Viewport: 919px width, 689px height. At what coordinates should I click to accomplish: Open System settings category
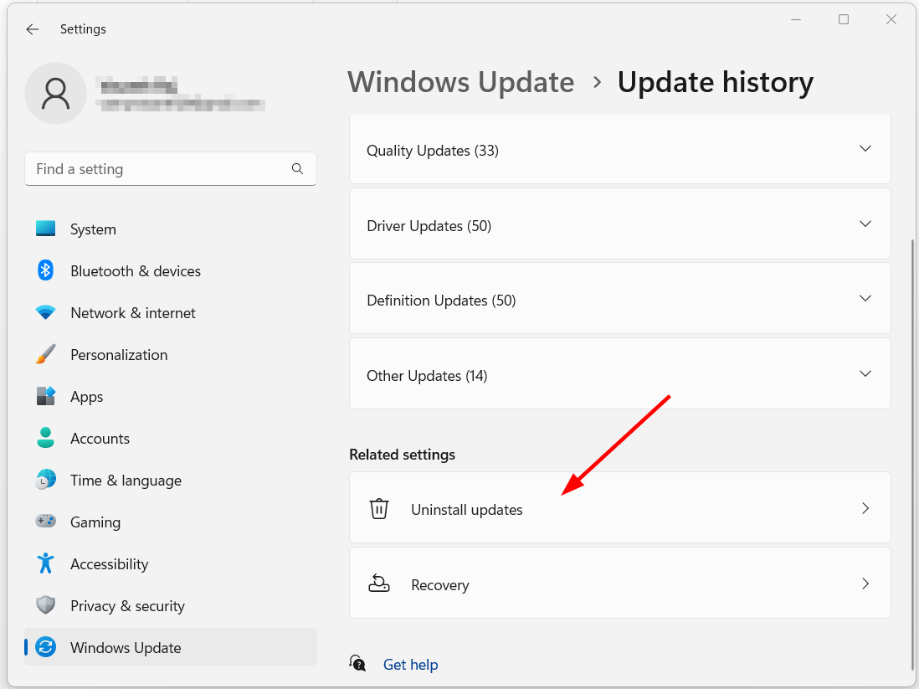coord(171,229)
